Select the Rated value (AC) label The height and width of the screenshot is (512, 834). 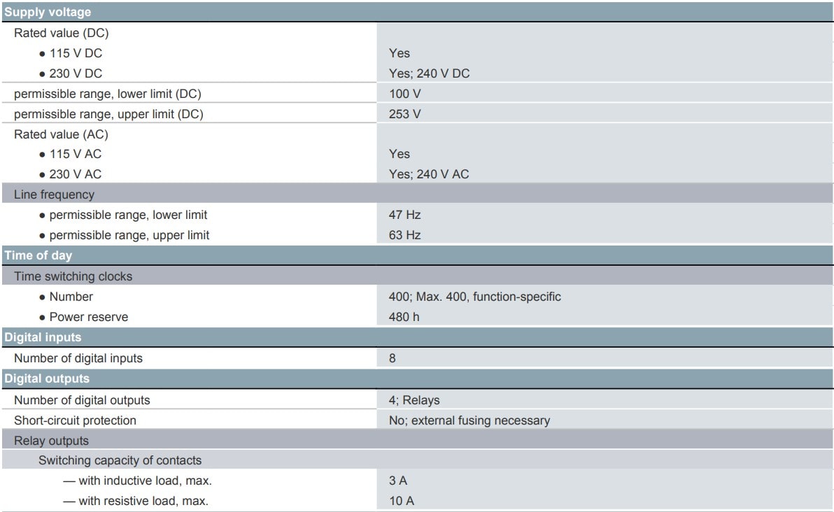(x=61, y=134)
